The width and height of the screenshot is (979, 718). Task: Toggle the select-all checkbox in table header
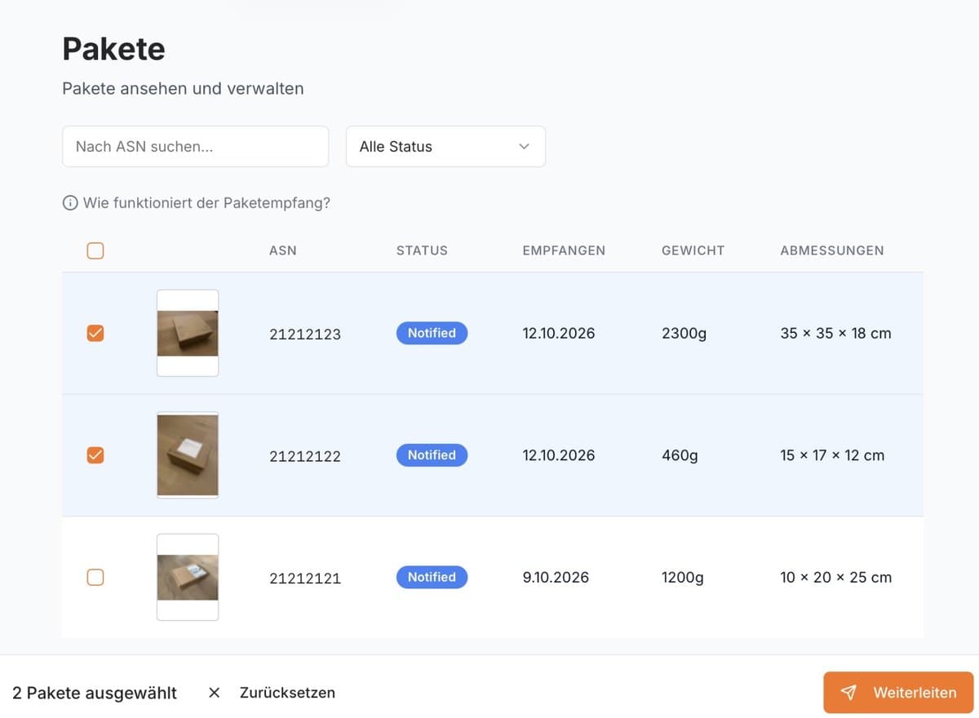(95, 250)
